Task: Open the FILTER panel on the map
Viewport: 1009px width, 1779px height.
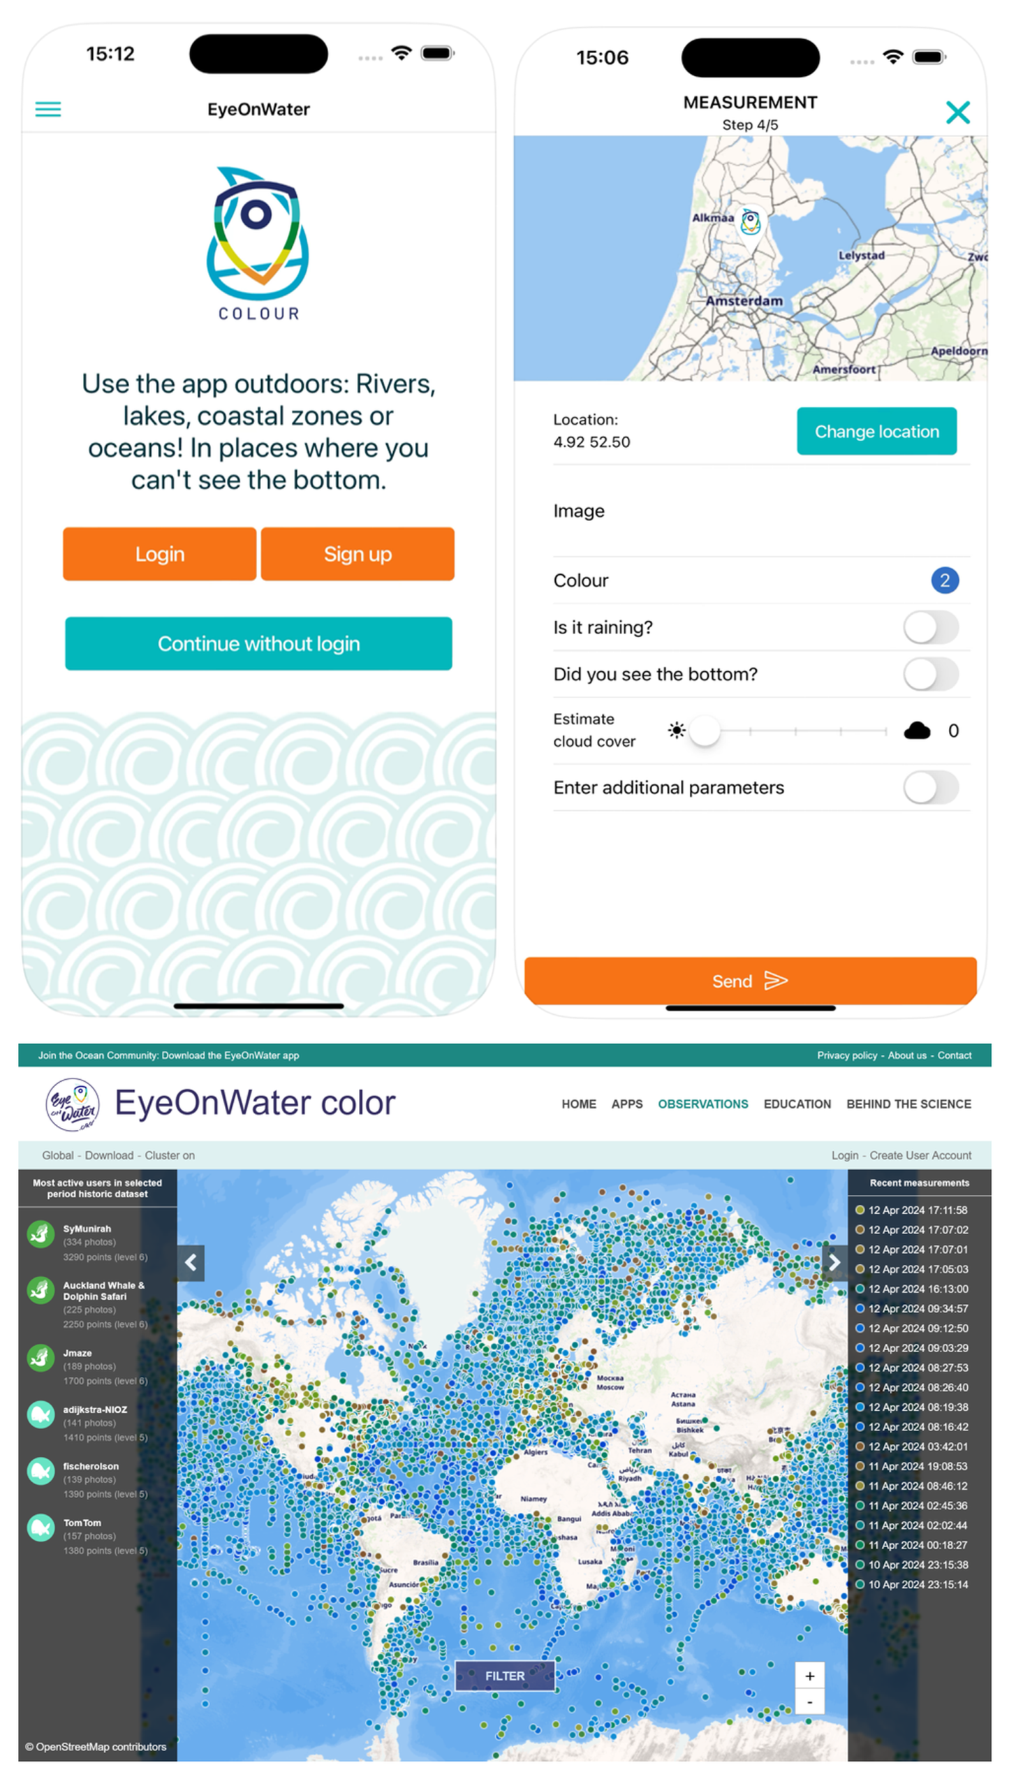Action: coord(504,1675)
